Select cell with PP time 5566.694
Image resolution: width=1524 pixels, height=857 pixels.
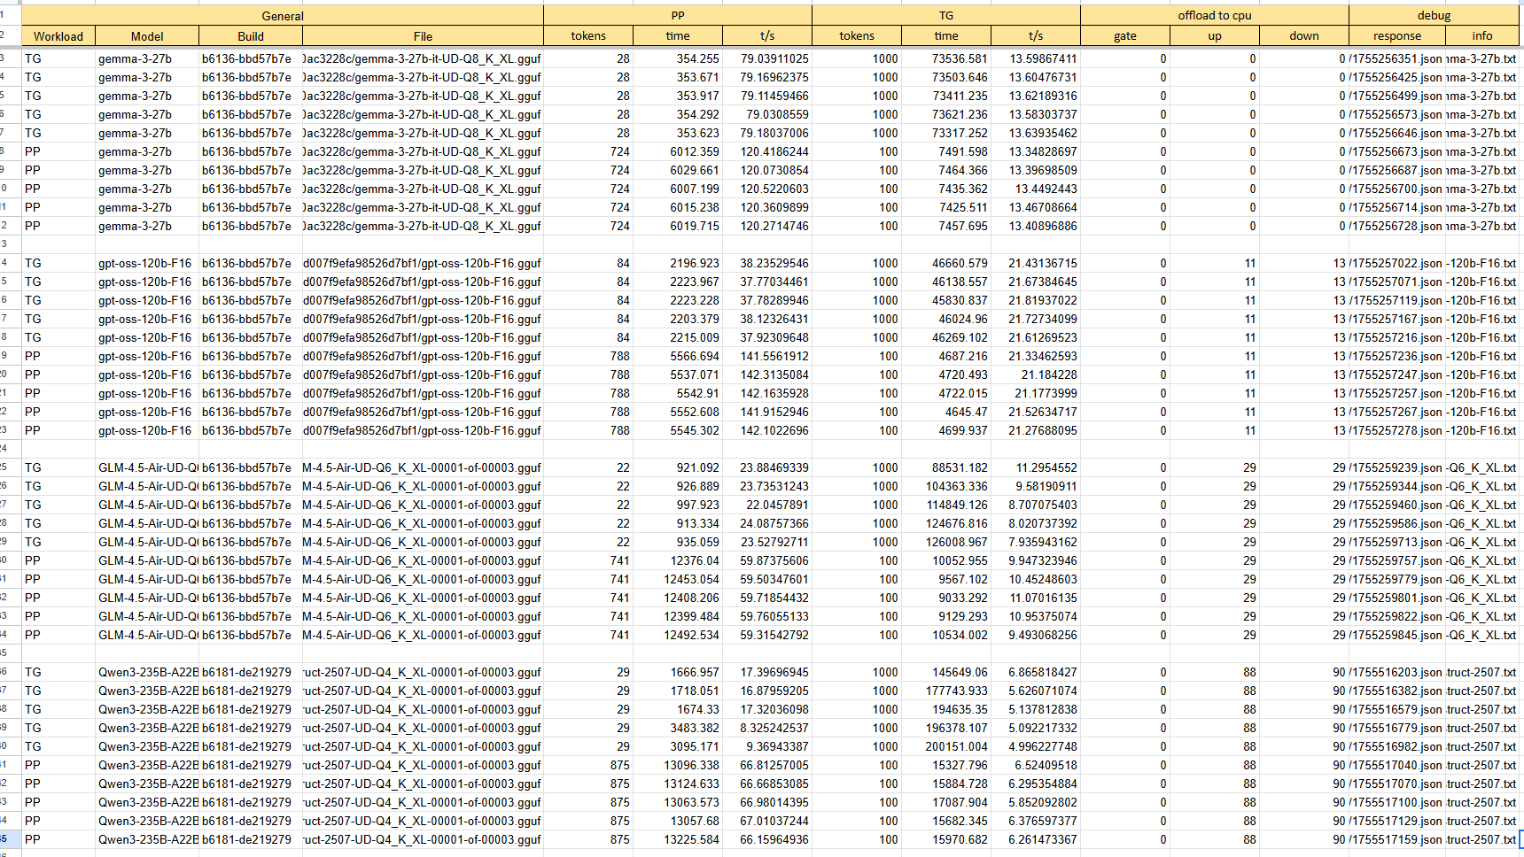click(678, 356)
